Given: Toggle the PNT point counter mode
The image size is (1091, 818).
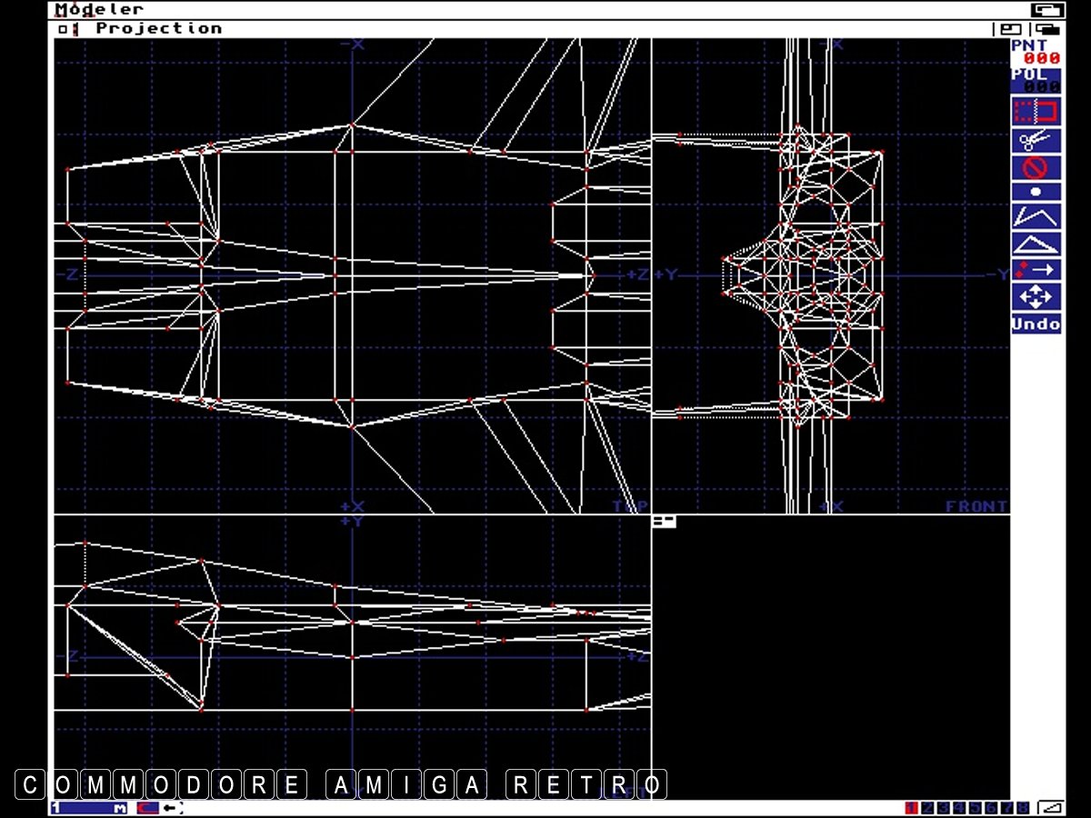Looking at the screenshot, I should (1036, 52).
